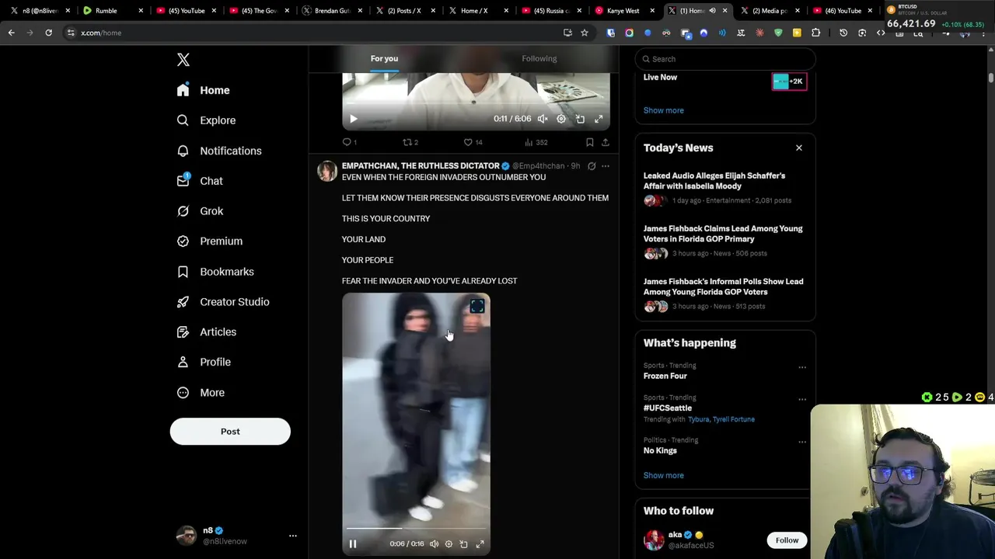995x559 pixels.
Task: Bookmark this page with star icon
Action: click(x=585, y=33)
